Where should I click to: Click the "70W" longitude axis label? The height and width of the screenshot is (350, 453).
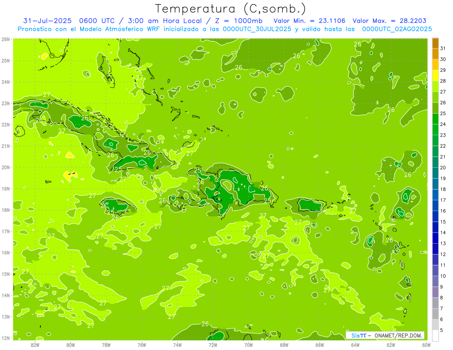[248, 345]
